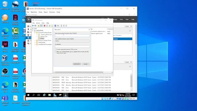Click the Forward arrow in DNS Manager toolbar
The width and height of the screenshot is (197, 111).
point(35,26)
